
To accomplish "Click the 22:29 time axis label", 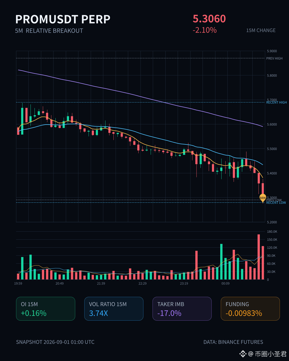I will (x=142, y=283).
